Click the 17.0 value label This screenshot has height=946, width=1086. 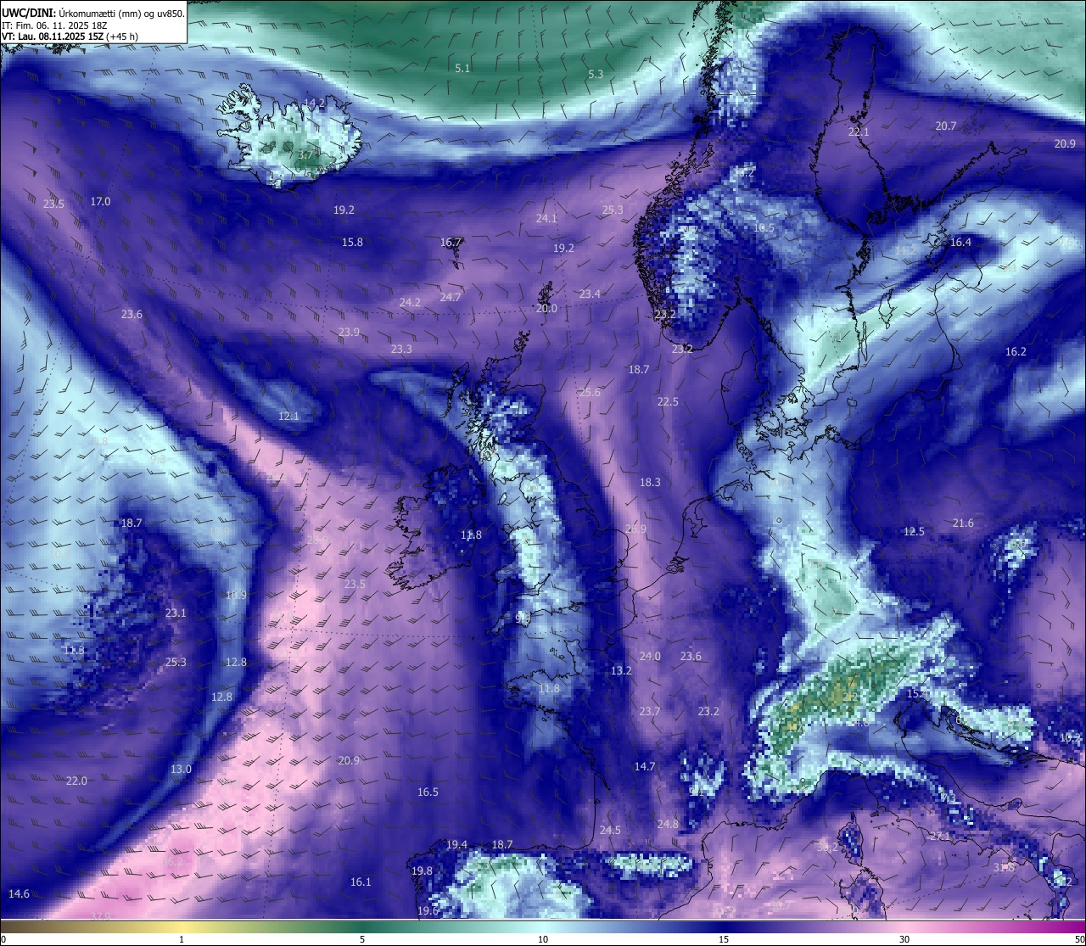100,202
